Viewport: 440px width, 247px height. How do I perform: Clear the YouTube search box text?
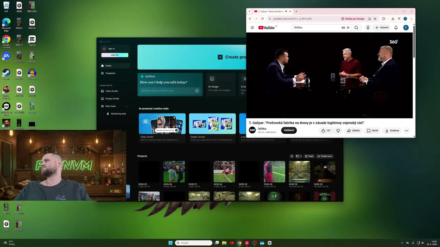348,27
